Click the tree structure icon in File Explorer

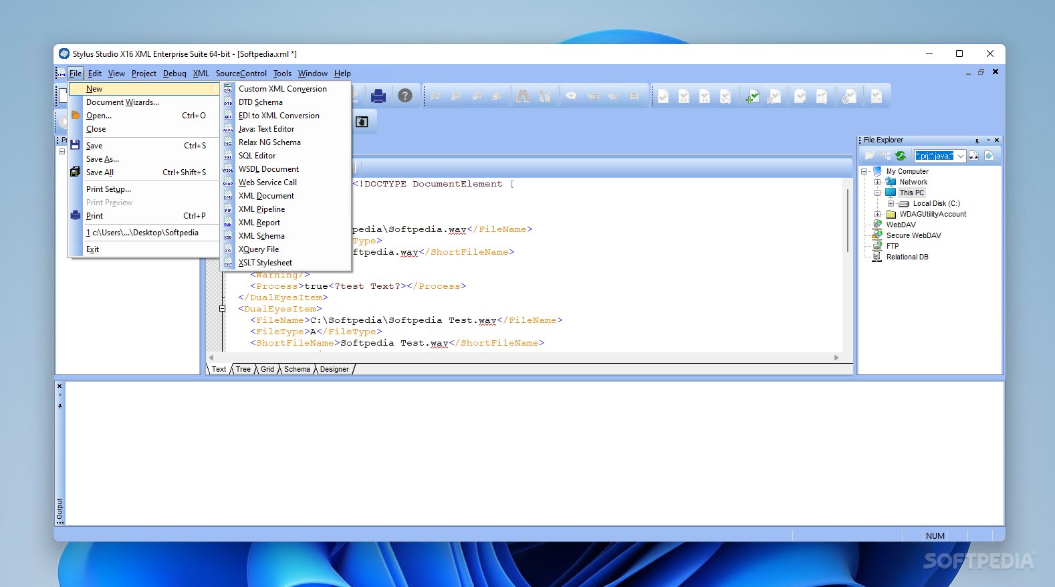(x=885, y=156)
